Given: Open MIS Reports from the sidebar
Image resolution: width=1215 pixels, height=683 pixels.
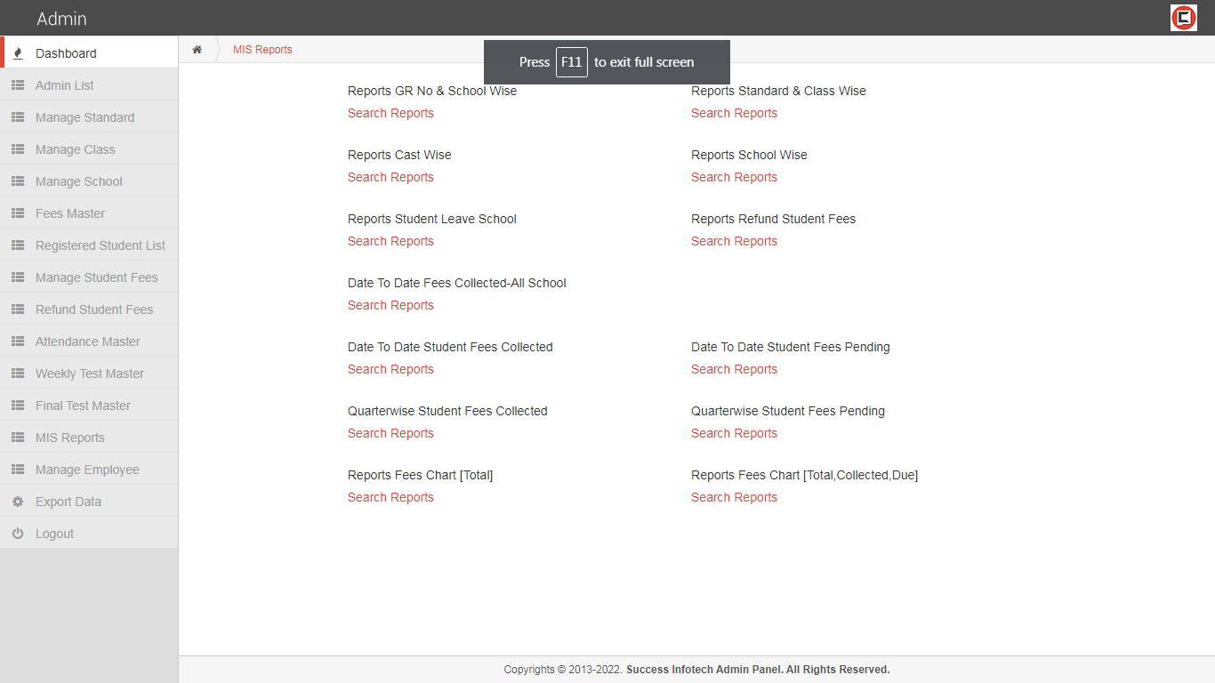Looking at the screenshot, I should [x=69, y=438].
